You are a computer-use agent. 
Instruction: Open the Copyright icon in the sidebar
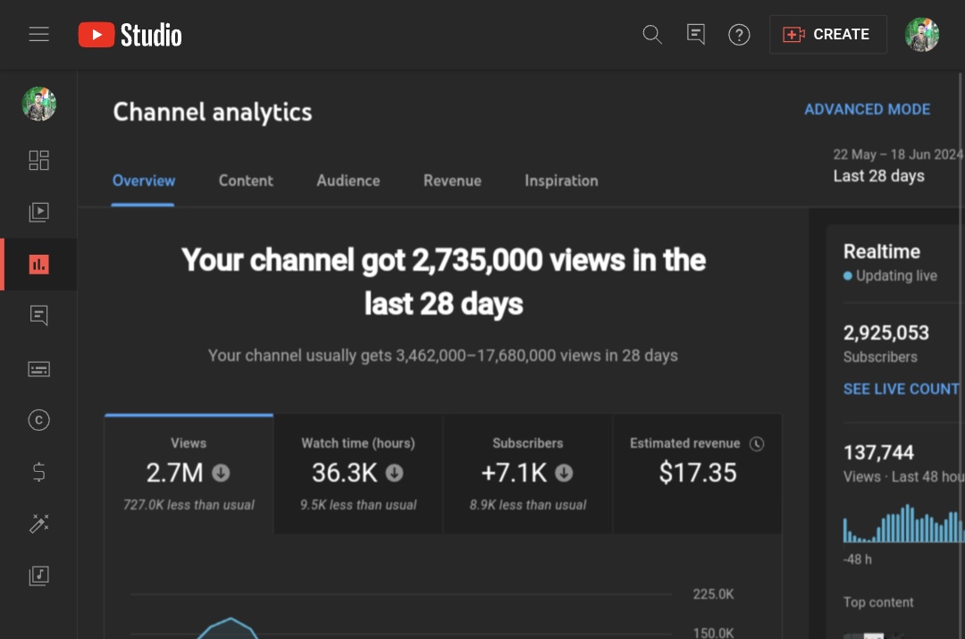click(x=38, y=420)
